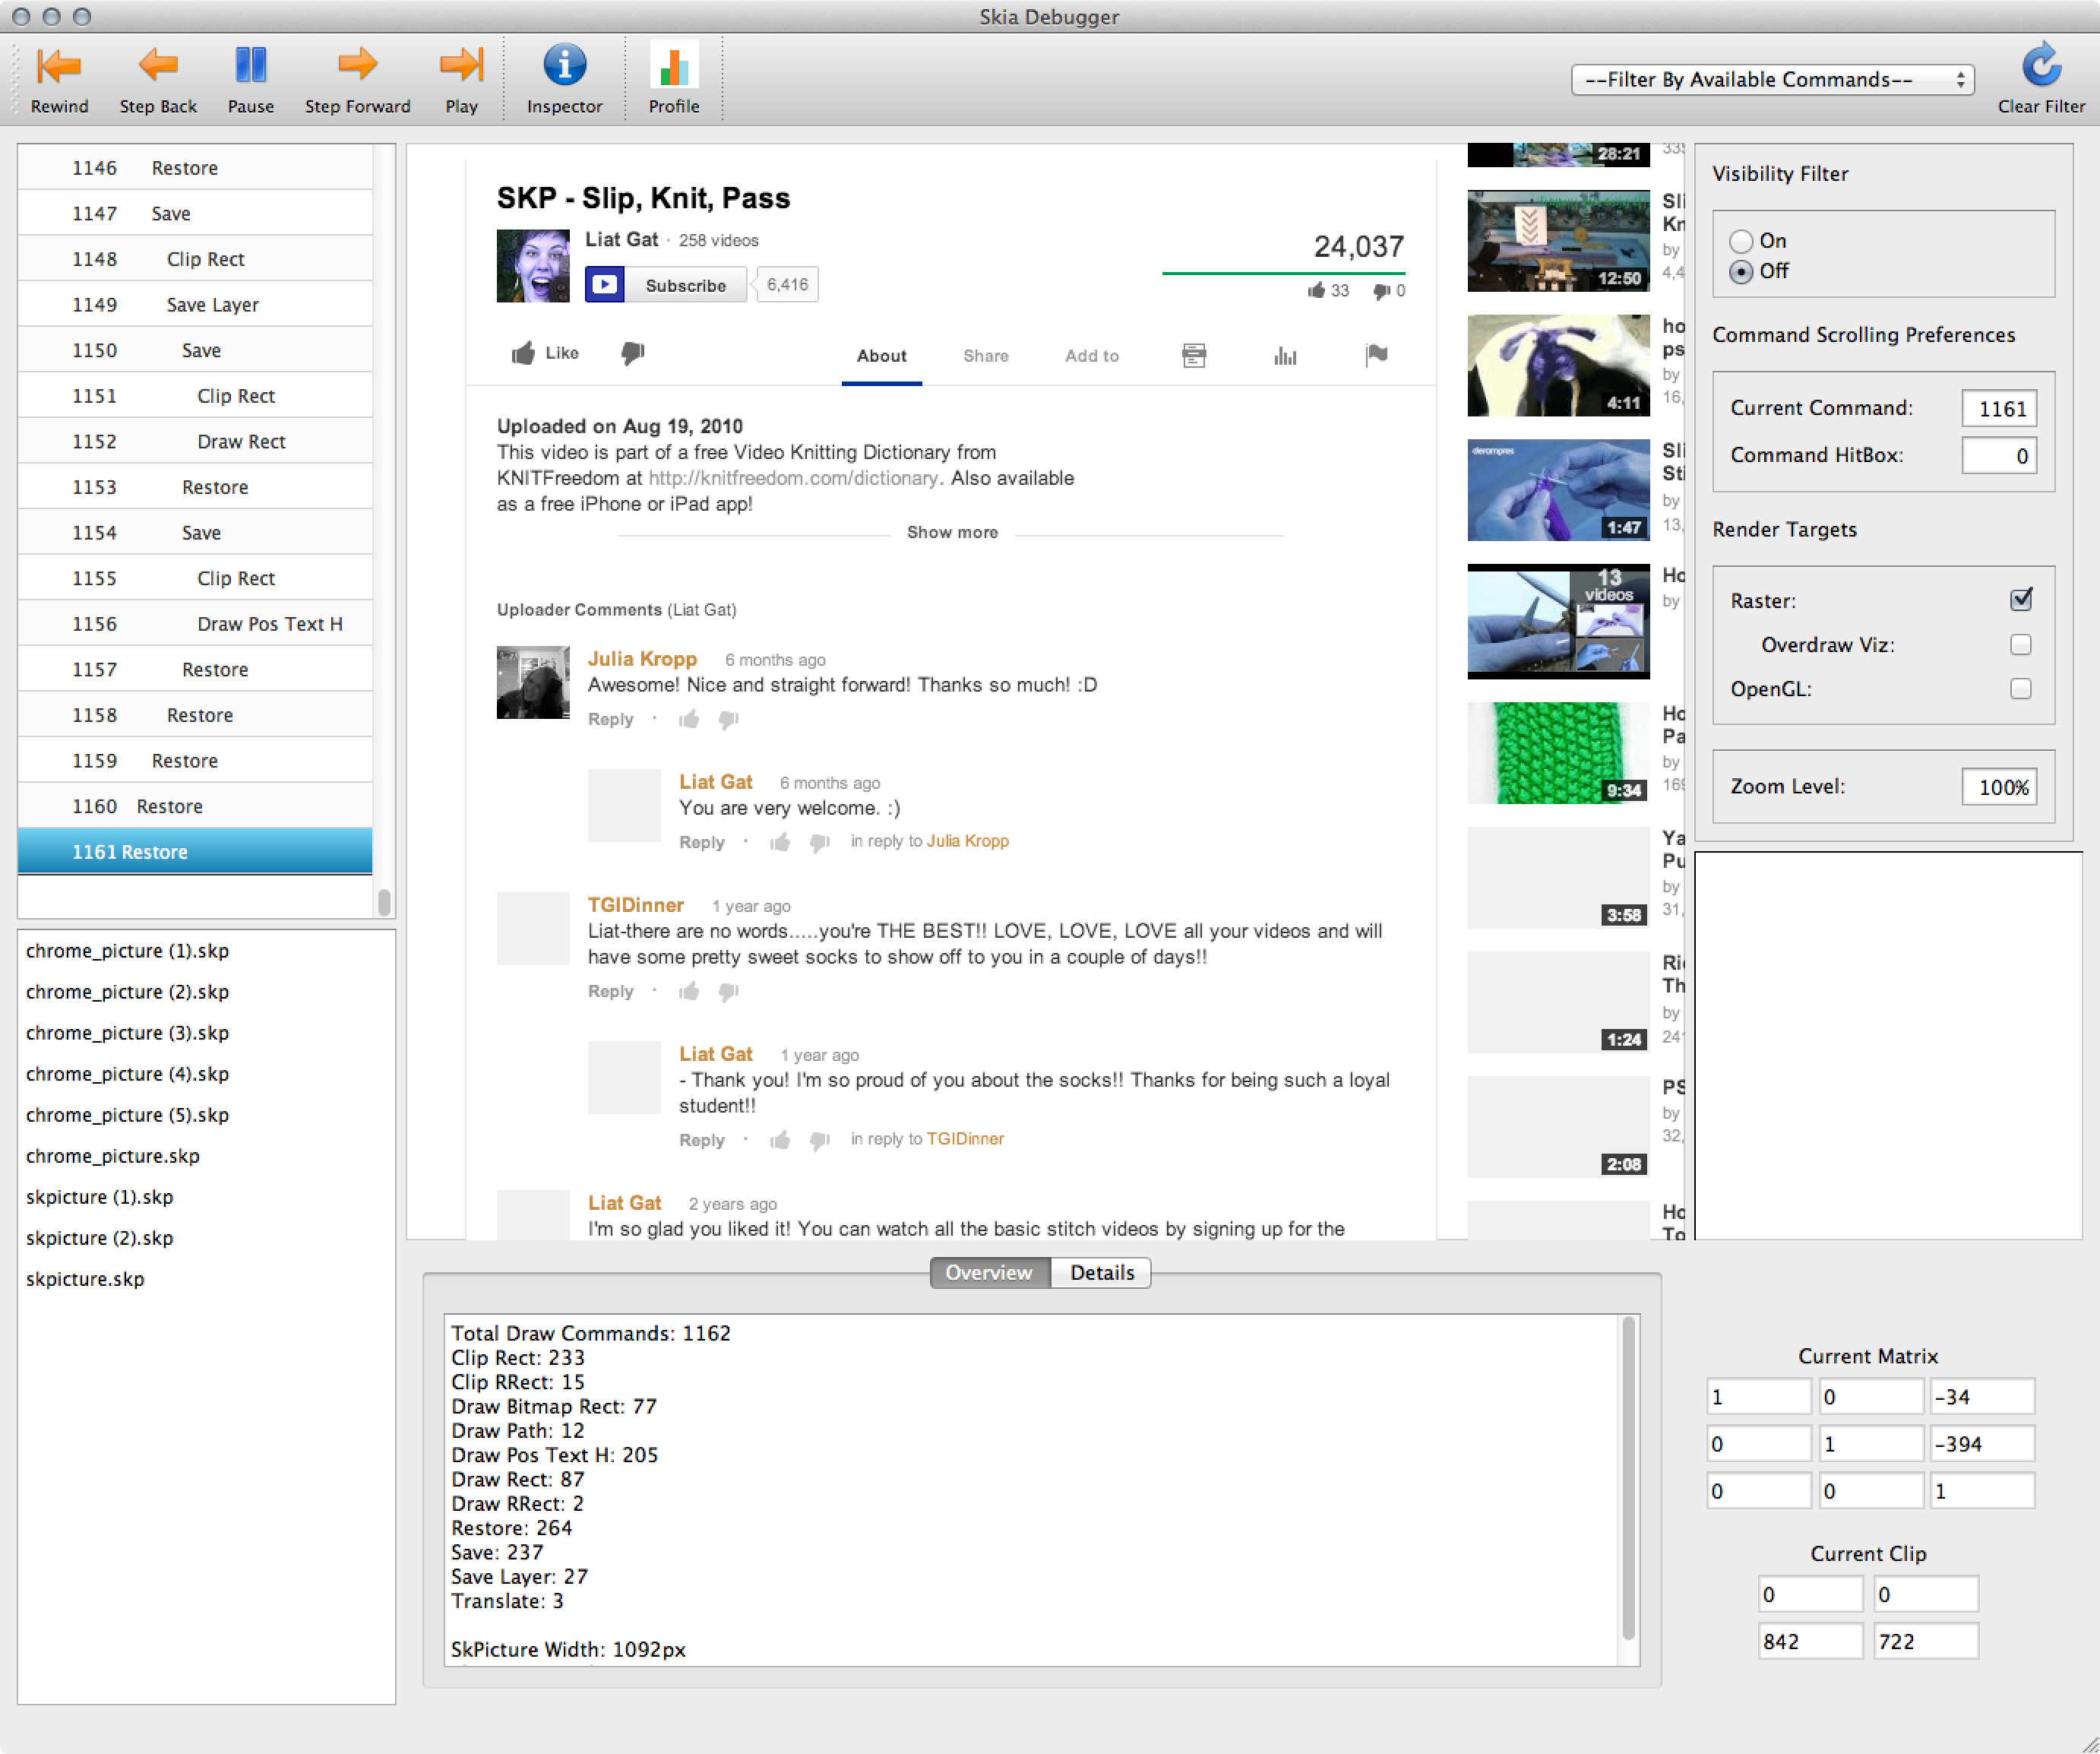Viewport: 2100px width, 1754px height.
Task: Open file skpicture.skp
Action: click(x=85, y=1279)
